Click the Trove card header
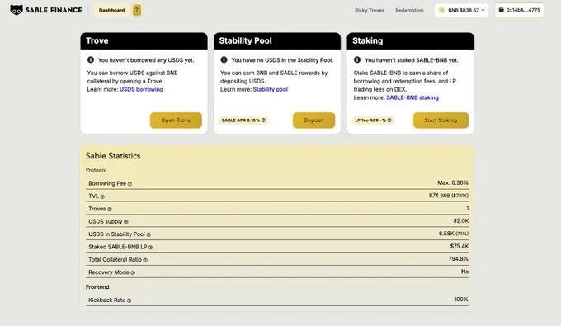Image resolution: width=561 pixels, height=326 pixels. 144,40
